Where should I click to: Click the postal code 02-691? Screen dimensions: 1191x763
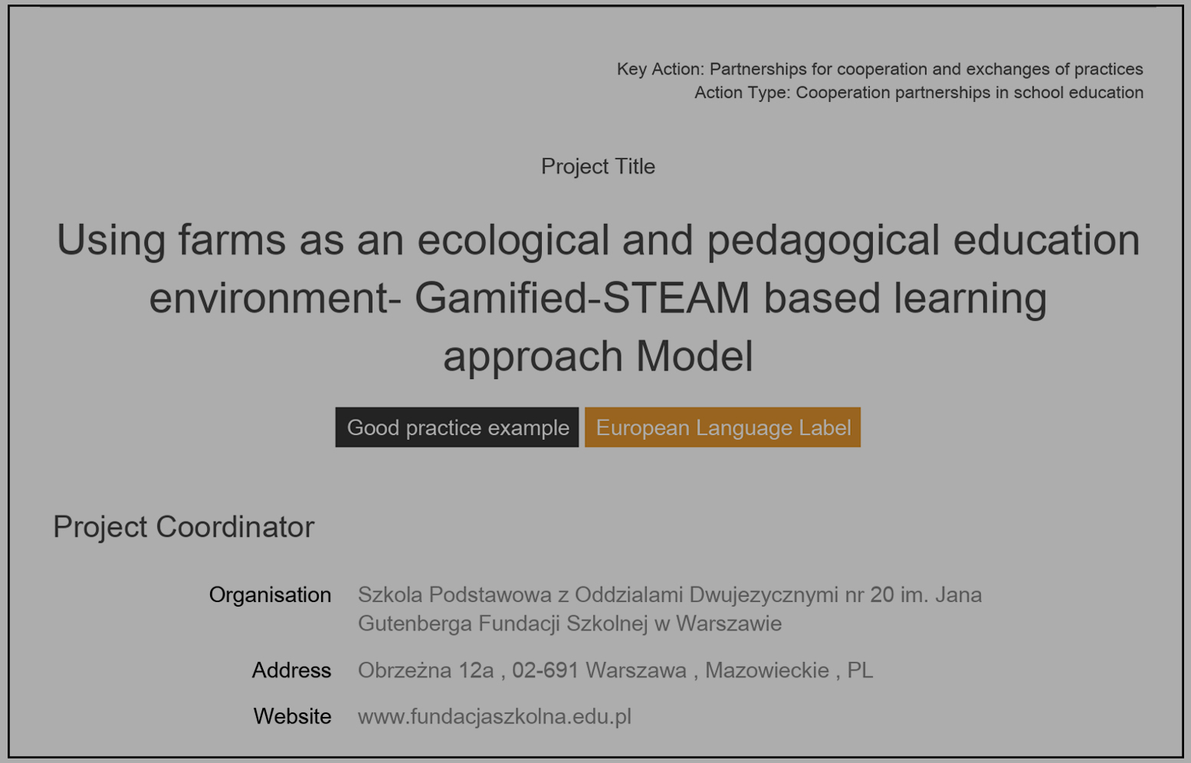click(545, 670)
